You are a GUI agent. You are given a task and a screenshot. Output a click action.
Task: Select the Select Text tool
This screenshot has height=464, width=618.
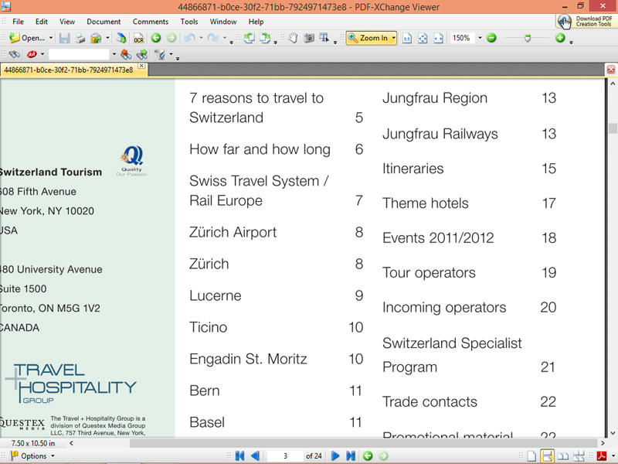click(324, 38)
